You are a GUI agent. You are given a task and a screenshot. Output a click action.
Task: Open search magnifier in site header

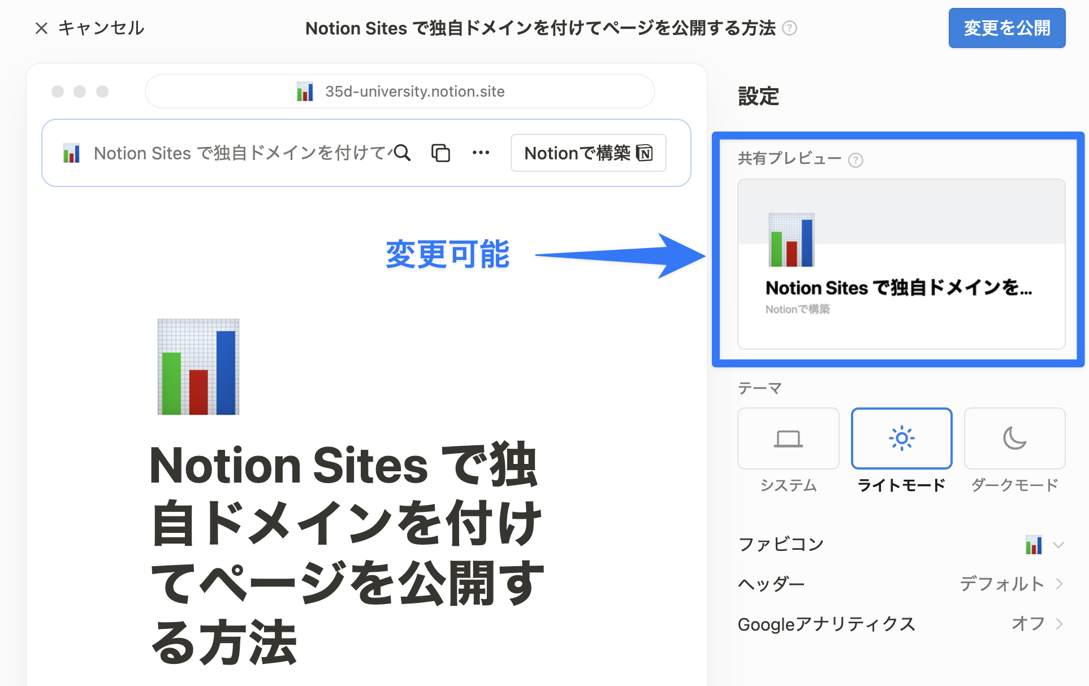pyautogui.click(x=402, y=153)
